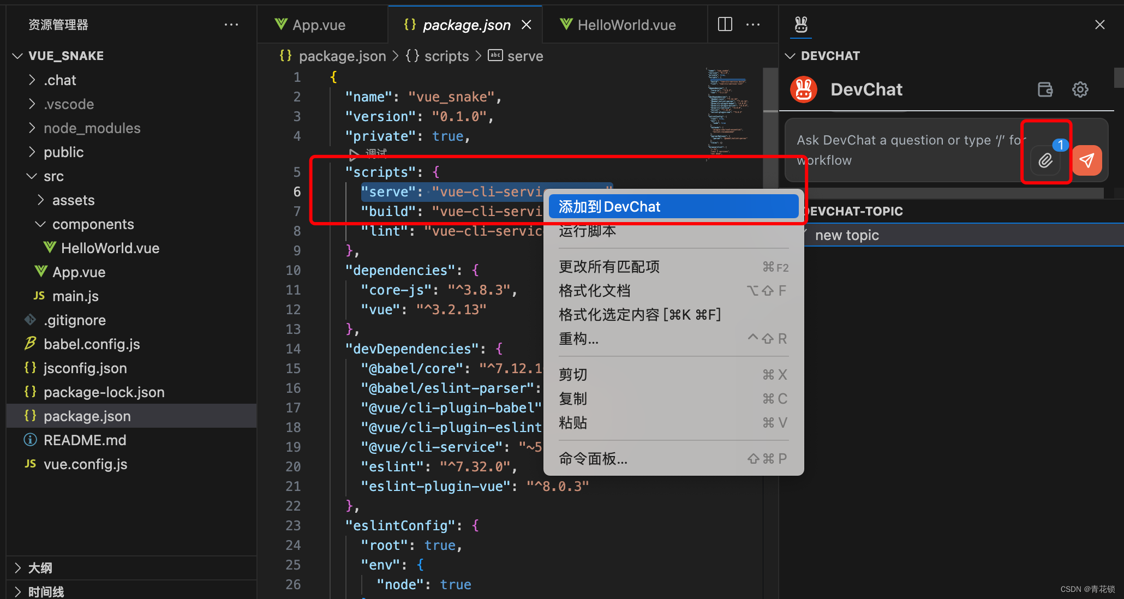Expand the public folder
Image resolution: width=1124 pixels, height=599 pixels.
click(x=32, y=152)
